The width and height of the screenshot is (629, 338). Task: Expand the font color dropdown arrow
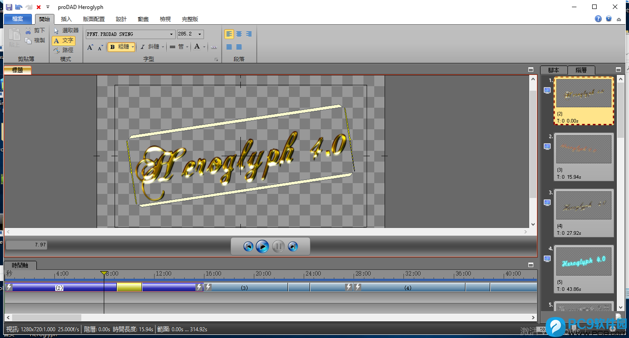[x=204, y=47]
